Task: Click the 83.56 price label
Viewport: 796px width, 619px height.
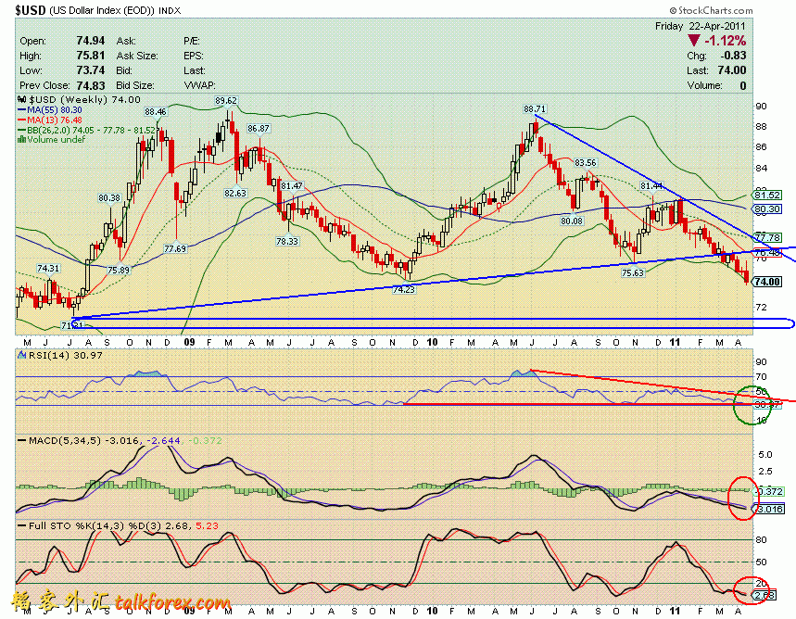Action: (585, 162)
